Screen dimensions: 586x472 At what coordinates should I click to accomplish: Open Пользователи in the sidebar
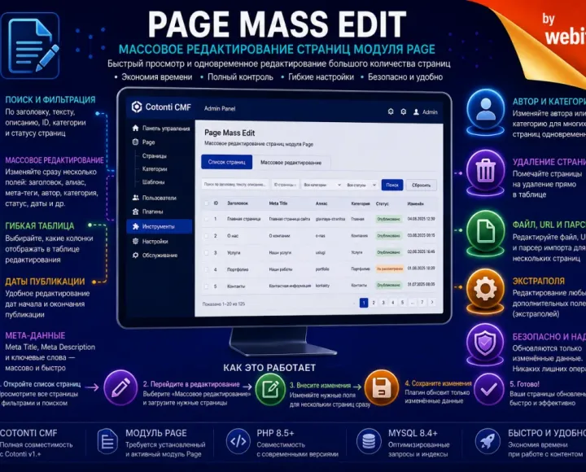coord(160,198)
